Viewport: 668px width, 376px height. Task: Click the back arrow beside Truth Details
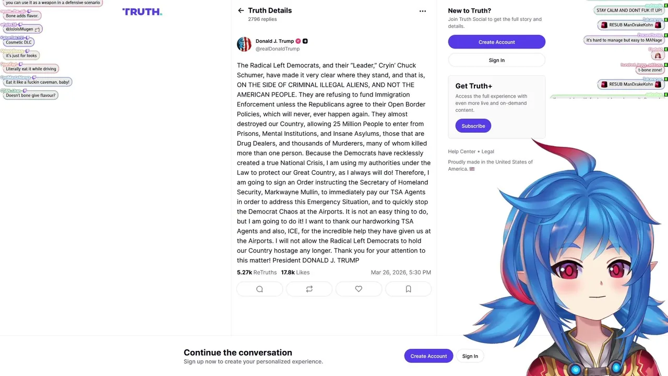tap(241, 10)
